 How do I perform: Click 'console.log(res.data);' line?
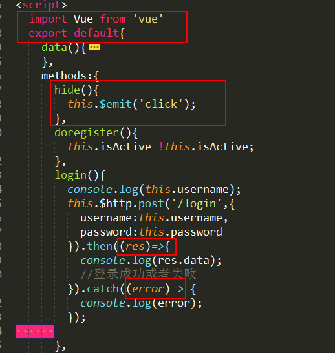tap(151, 261)
